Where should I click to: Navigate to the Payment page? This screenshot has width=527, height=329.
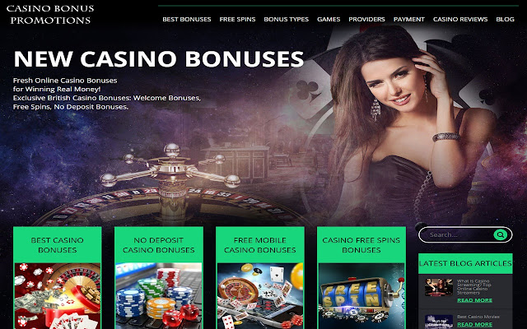click(409, 19)
